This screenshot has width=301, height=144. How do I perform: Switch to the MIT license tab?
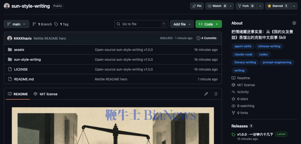tap(45, 94)
